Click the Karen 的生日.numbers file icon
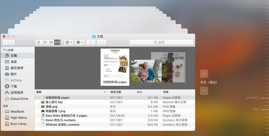 [x=43, y=120]
